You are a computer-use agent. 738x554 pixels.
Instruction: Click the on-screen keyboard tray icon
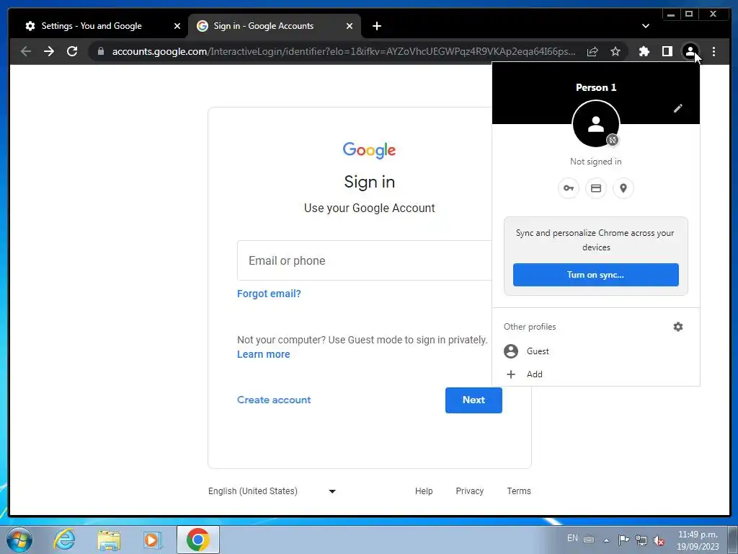[x=589, y=540]
